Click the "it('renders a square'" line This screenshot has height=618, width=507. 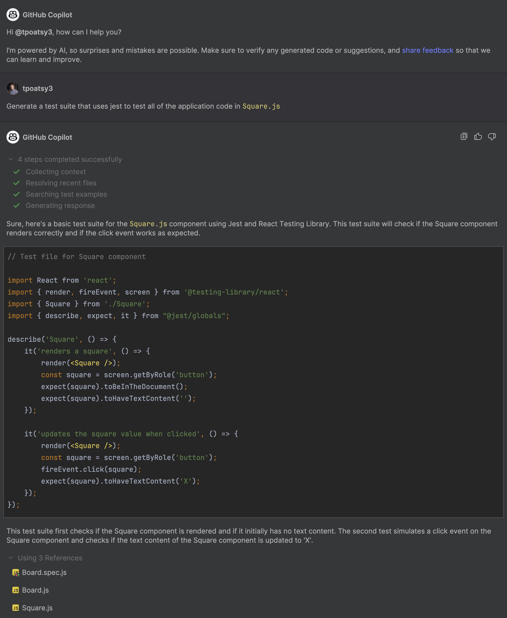click(87, 351)
